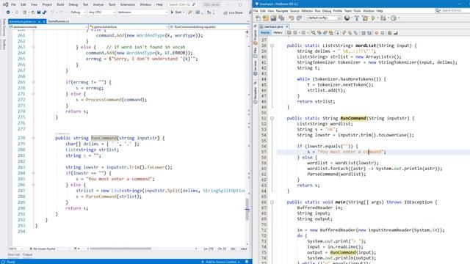Click the search magnifier icon in Visual Studio
Viewport: 470px width, 264px height.
(194, 4)
